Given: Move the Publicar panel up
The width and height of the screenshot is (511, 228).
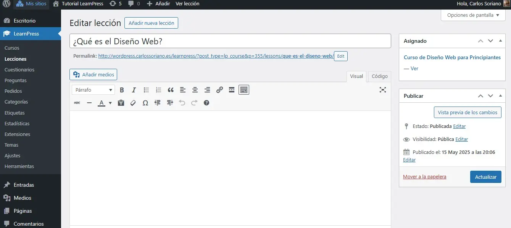Looking at the screenshot, I should pos(480,96).
